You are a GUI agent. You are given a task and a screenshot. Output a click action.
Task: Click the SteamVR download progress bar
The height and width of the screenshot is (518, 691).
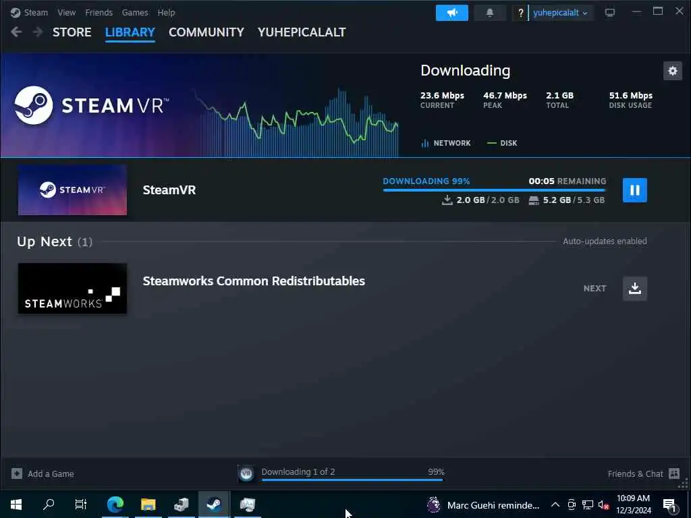pos(495,190)
